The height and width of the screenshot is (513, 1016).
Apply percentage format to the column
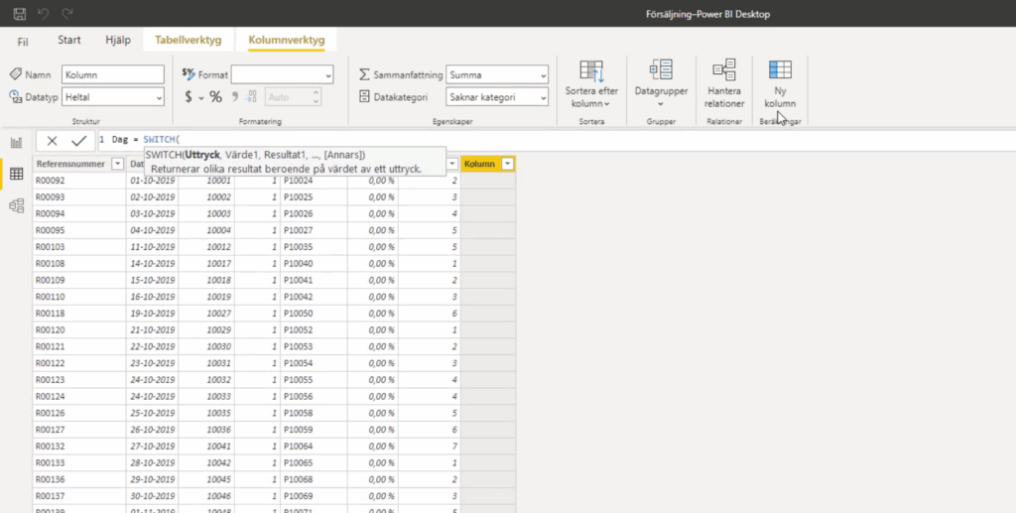pos(215,97)
